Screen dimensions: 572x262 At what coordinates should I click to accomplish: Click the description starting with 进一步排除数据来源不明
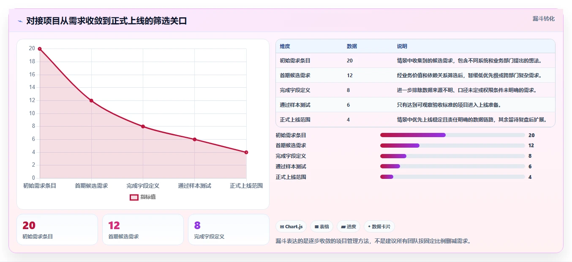[467, 90]
